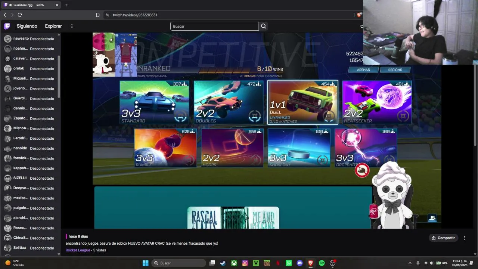This screenshot has width=478, height=269.
Task: Click the REGIONS button in the video
Action: [x=395, y=70]
